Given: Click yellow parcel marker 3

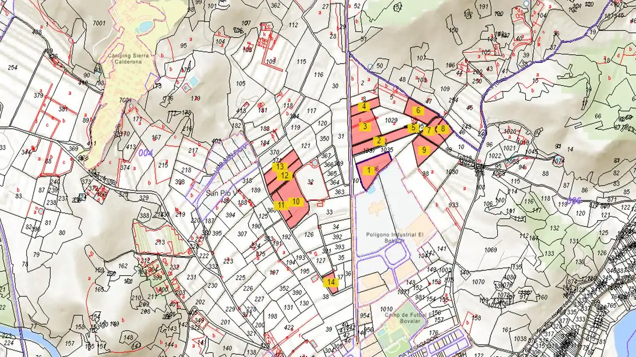Looking at the screenshot, I should pos(365,126).
